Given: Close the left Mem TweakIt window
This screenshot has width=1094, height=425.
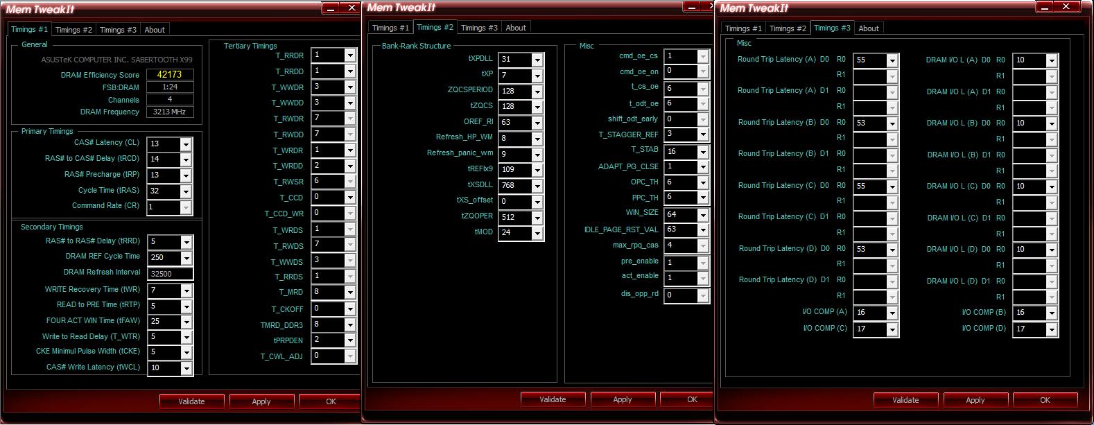Looking at the screenshot, I should pyautogui.click(x=351, y=8).
